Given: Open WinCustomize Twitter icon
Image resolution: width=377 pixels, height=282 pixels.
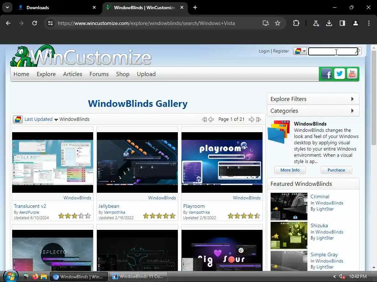Looking at the screenshot, I should pos(339,74).
